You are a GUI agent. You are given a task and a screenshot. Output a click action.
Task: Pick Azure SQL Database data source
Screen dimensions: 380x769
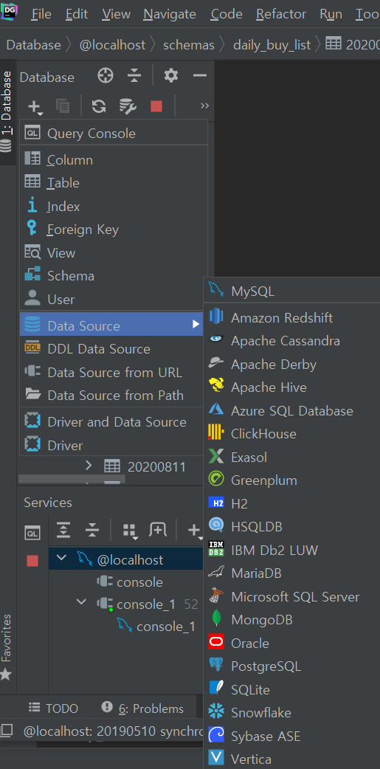[x=291, y=410]
